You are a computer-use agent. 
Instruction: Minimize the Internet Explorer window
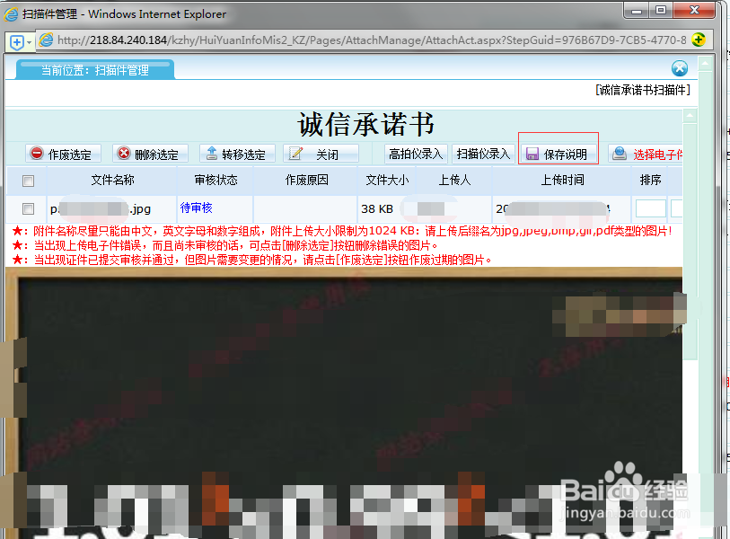point(637,11)
